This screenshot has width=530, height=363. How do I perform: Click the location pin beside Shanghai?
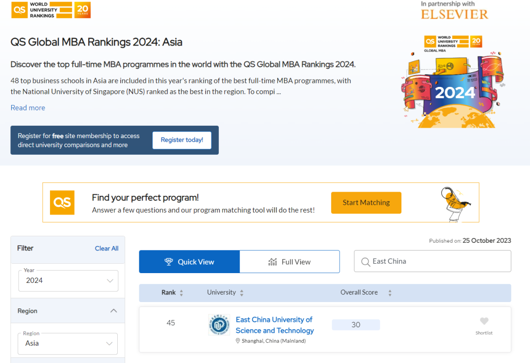click(x=238, y=341)
